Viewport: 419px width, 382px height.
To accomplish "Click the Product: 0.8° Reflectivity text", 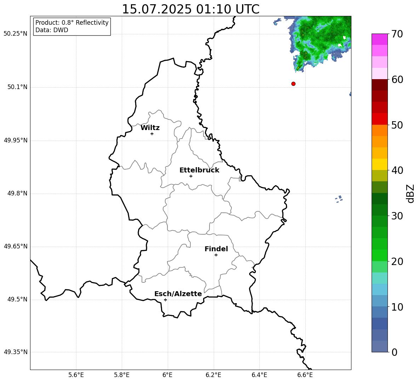I will 72,23.
